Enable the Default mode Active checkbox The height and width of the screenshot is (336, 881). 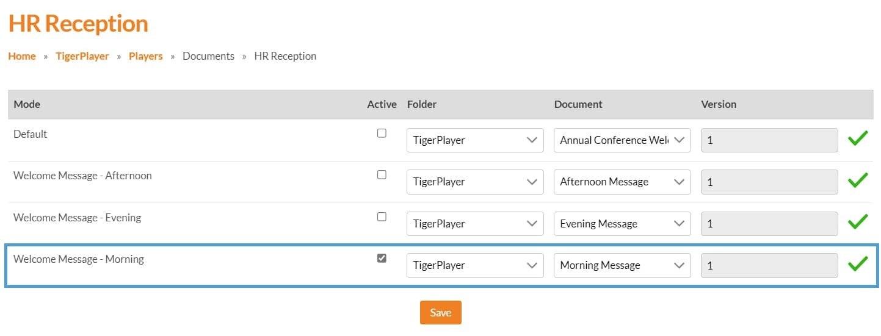382,133
